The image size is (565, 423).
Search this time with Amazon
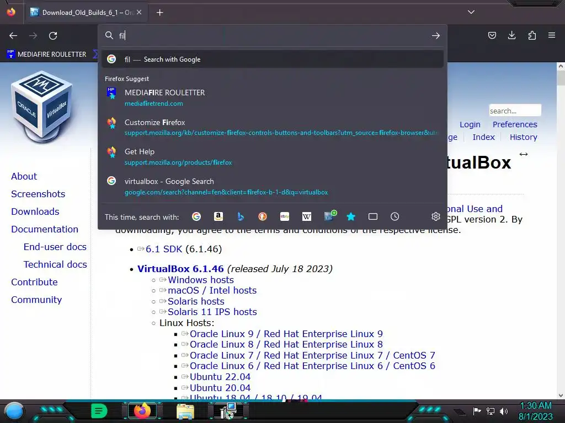click(x=218, y=216)
